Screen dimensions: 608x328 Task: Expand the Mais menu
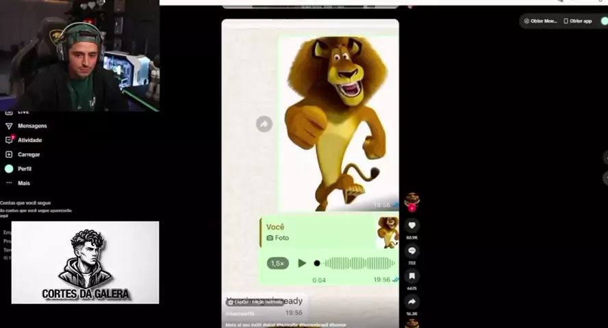pos(23,183)
